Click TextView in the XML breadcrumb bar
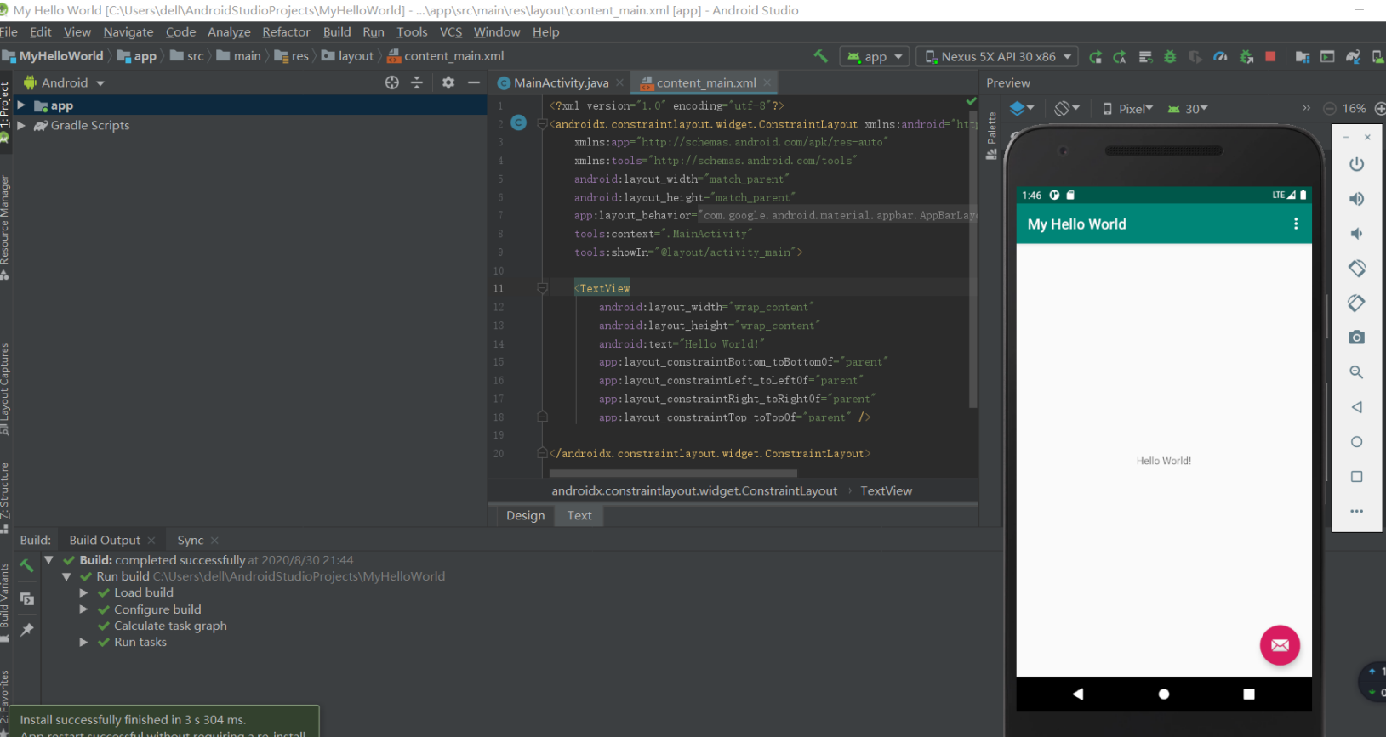1386x737 pixels. pos(886,490)
